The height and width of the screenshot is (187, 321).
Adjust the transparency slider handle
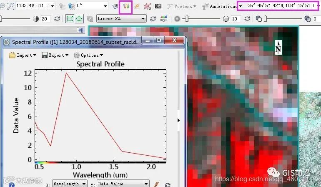(x=265, y=19)
